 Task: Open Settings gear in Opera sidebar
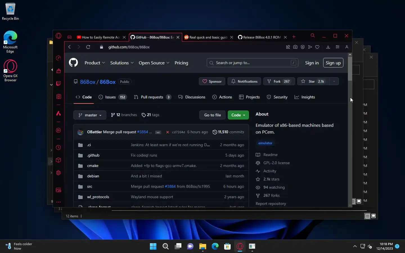tap(58, 173)
